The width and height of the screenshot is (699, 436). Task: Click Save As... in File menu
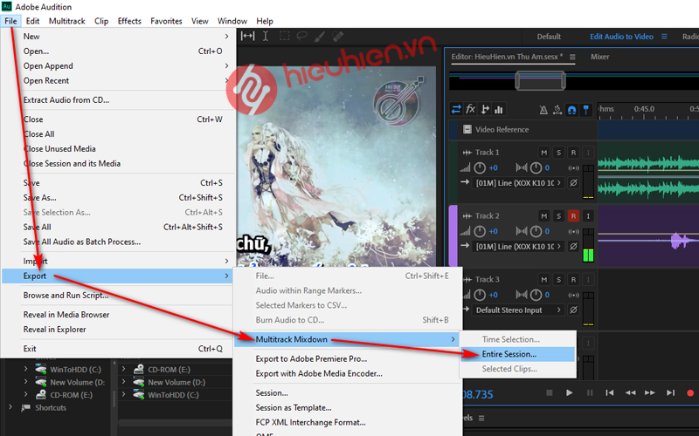(118, 198)
